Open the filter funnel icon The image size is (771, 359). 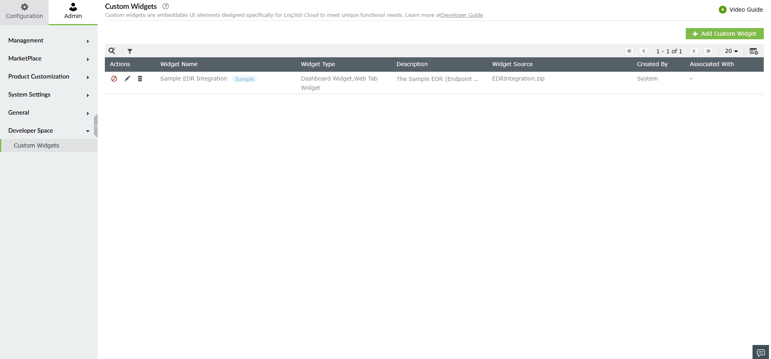tap(130, 51)
